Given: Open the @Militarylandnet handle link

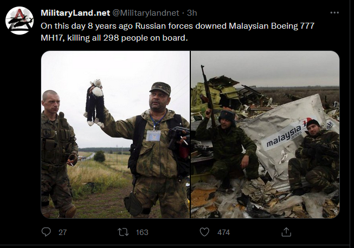Looking at the screenshot, I should click(x=146, y=13).
